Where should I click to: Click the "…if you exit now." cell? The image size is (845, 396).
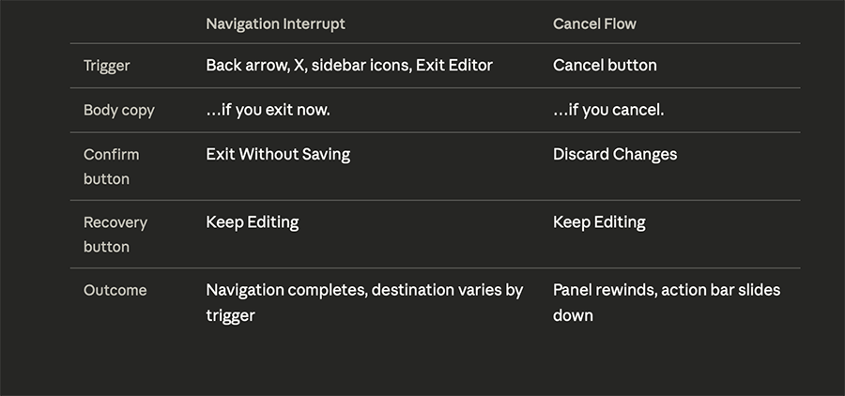click(x=268, y=110)
